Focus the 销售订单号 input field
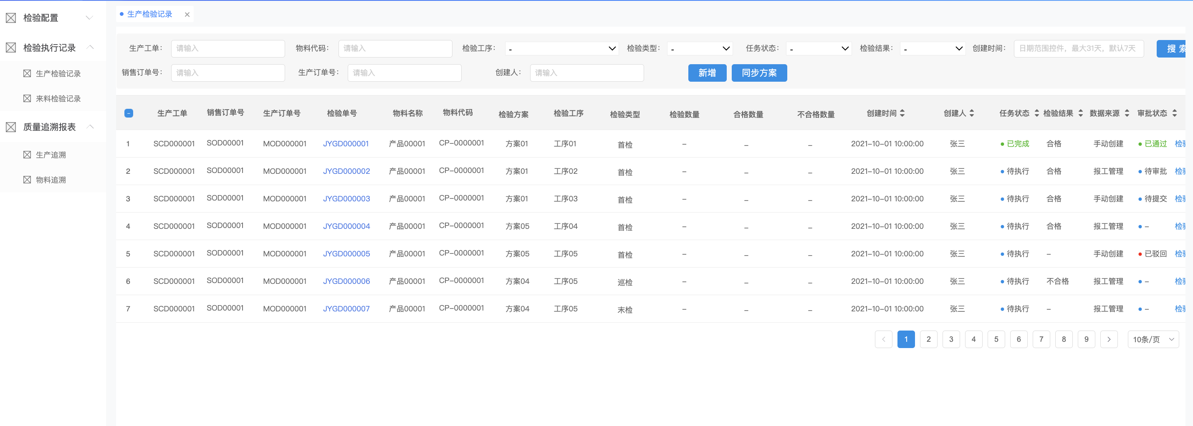Image resolution: width=1193 pixels, height=426 pixels. click(x=228, y=73)
